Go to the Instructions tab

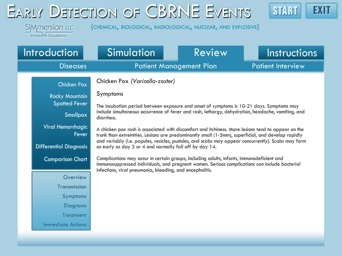click(291, 52)
